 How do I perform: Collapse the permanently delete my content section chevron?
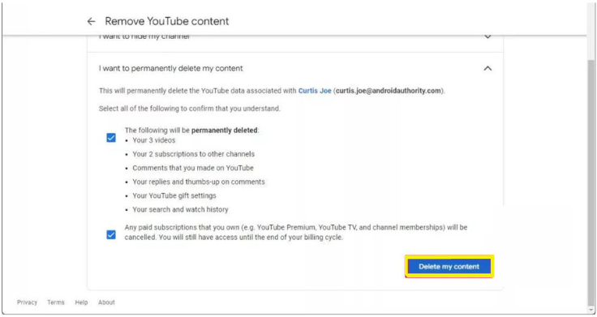pos(487,68)
